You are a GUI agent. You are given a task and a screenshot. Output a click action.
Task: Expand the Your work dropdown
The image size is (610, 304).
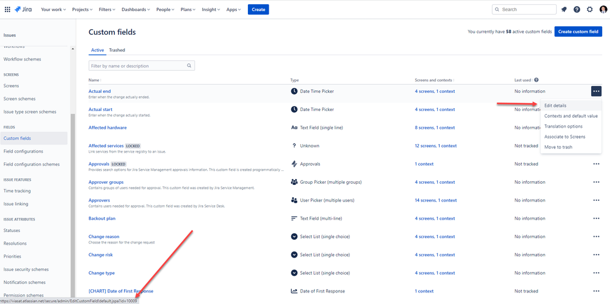click(53, 9)
